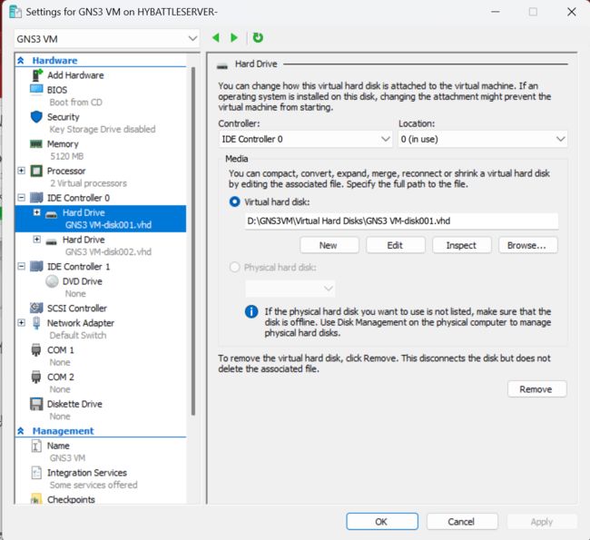Select the Physical hard disk radio button
The image size is (590, 540).
click(234, 267)
